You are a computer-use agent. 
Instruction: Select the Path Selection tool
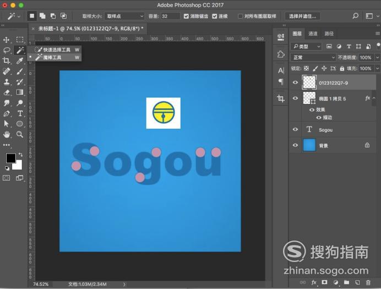(7, 124)
